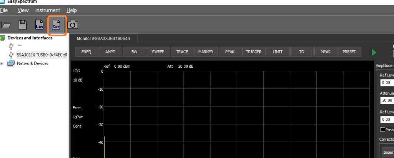Click the PRESET button
Screen dimensions: 394x158
(349, 52)
